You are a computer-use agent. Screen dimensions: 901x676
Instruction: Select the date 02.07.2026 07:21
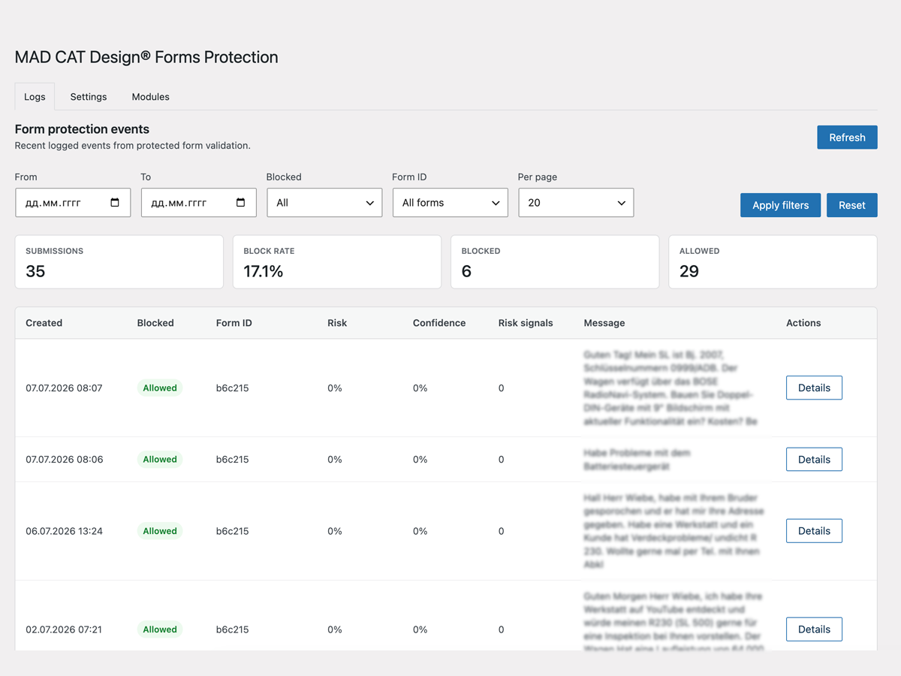(64, 629)
